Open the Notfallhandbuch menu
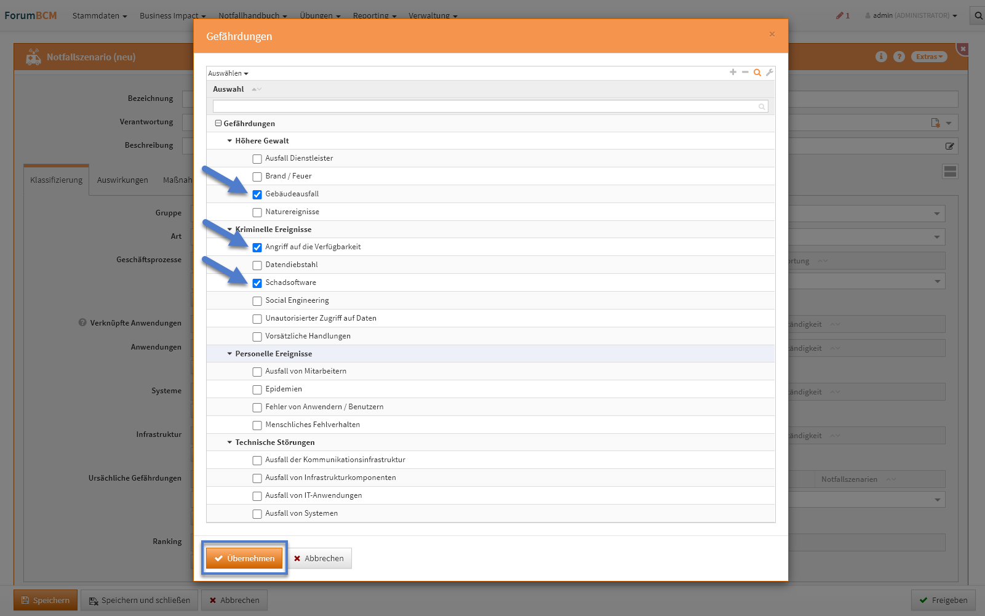Image resolution: width=985 pixels, height=616 pixels. (253, 15)
